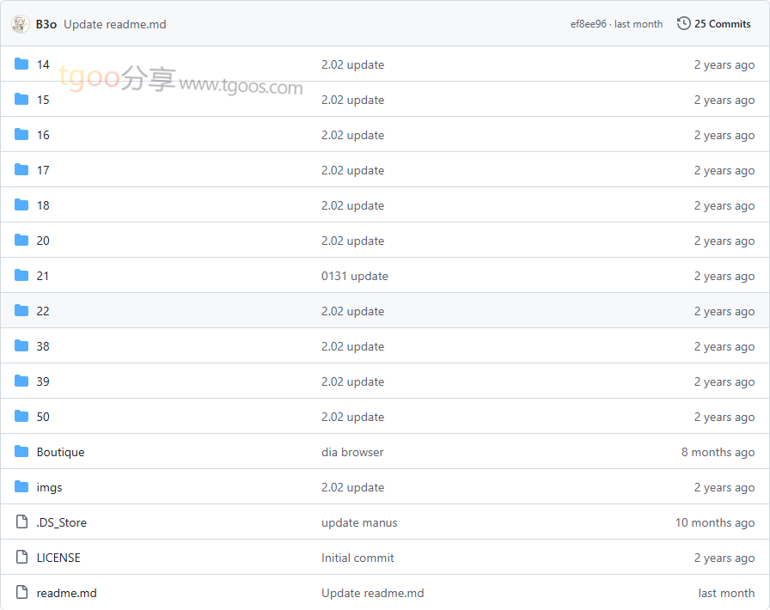Open the 25 Commits history link

click(x=722, y=24)
